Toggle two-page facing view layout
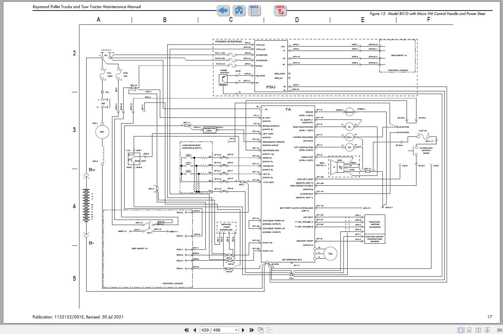This screenshot has height=334, width=503. [478, 330]
